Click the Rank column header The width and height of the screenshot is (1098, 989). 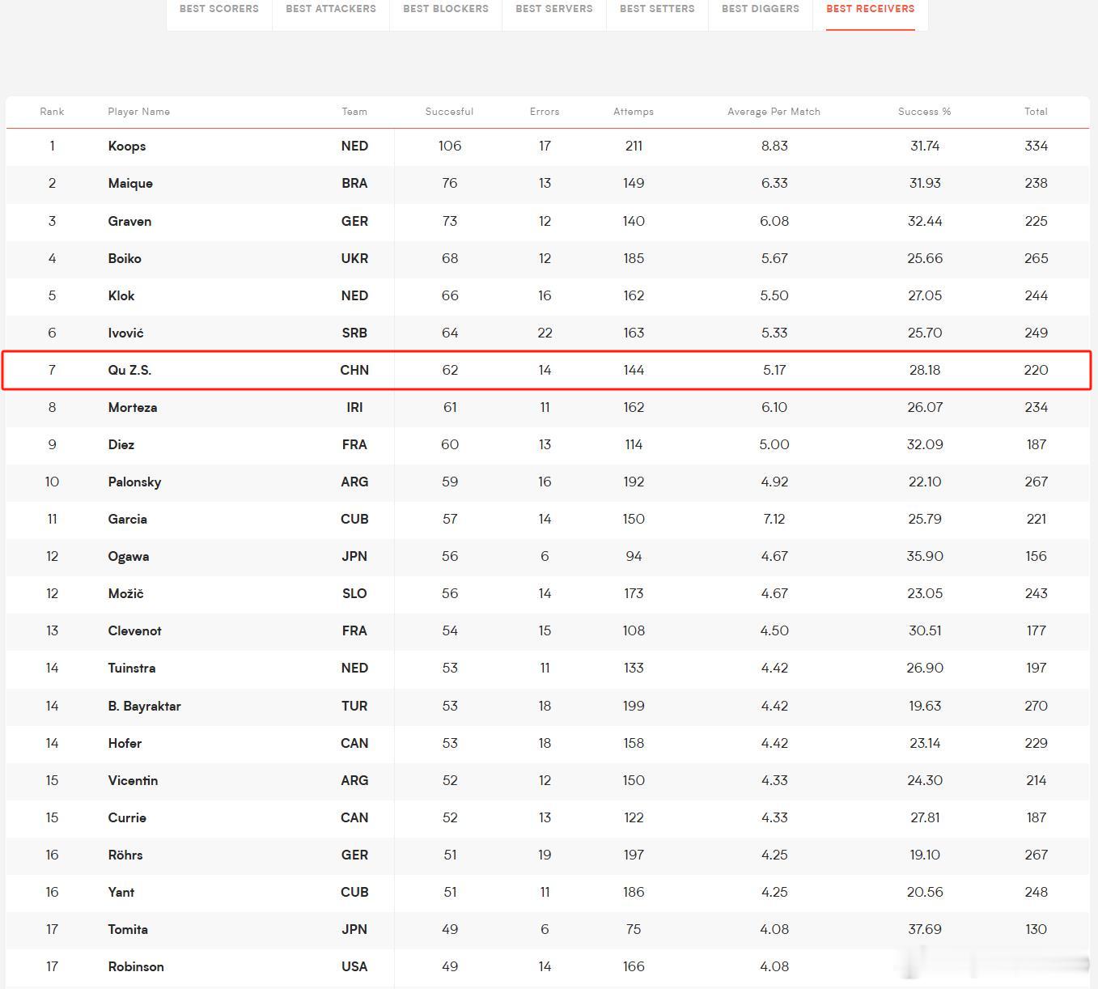click(52, 112)
